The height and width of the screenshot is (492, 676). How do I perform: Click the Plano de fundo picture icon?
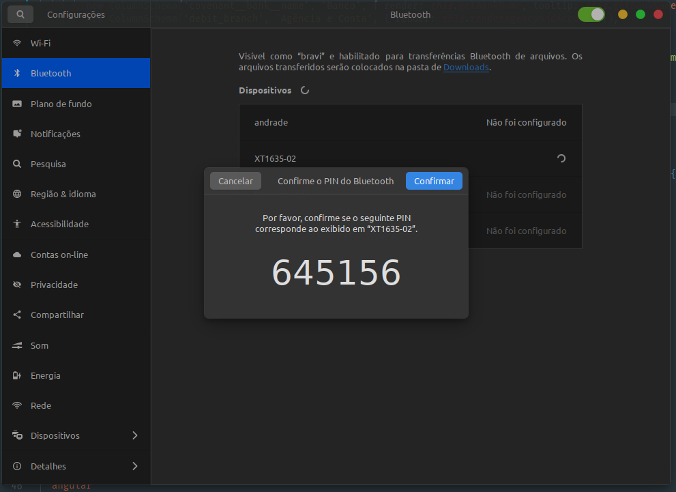17,104
